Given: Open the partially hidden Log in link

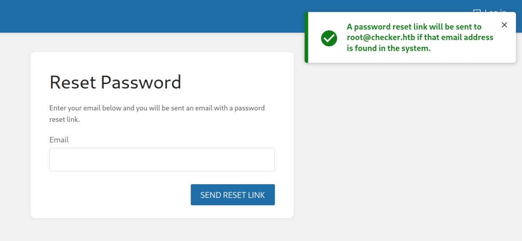Looking at the screenshot, I should tap(495, 11).
